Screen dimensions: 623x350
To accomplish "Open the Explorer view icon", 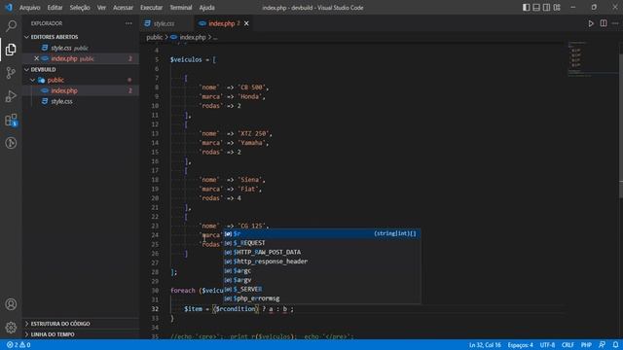I will pos(11,50).
